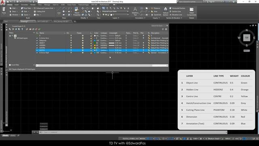
Task: Toggle Plot printer for HIDDEN layer
Action: [x=143, y=45]
